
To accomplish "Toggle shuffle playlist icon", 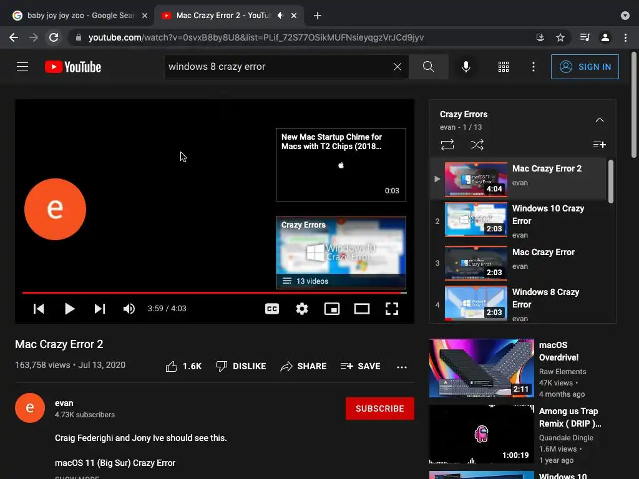I will [x=477, y=145].
